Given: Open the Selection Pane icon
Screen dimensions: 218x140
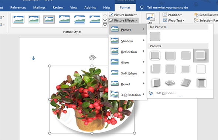Looking at the screenshot, I should tap(196, 21).
